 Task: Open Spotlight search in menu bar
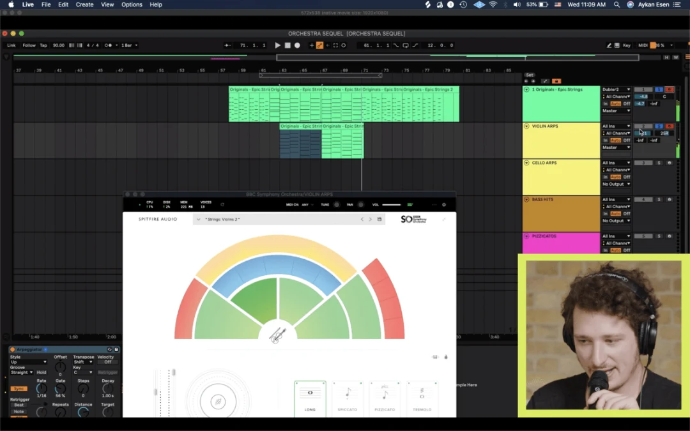[x=617, y=4]
